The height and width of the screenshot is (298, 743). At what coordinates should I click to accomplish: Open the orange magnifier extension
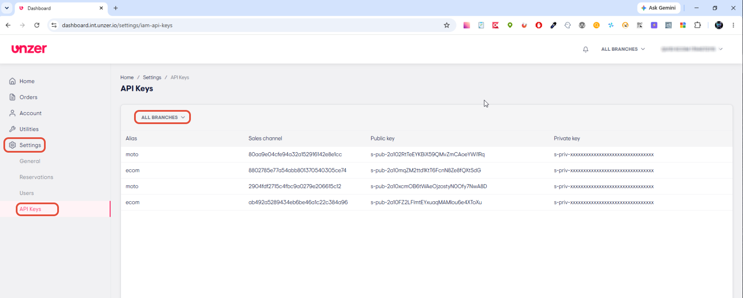pyautogui.click(x=597, y=25)
